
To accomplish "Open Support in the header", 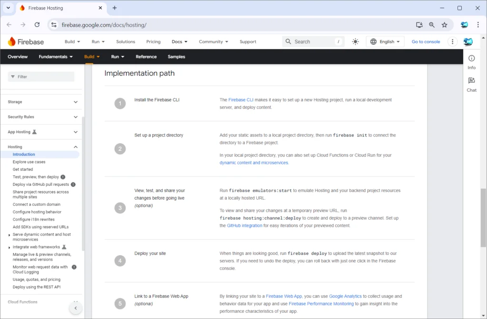I will coord(248,42).
